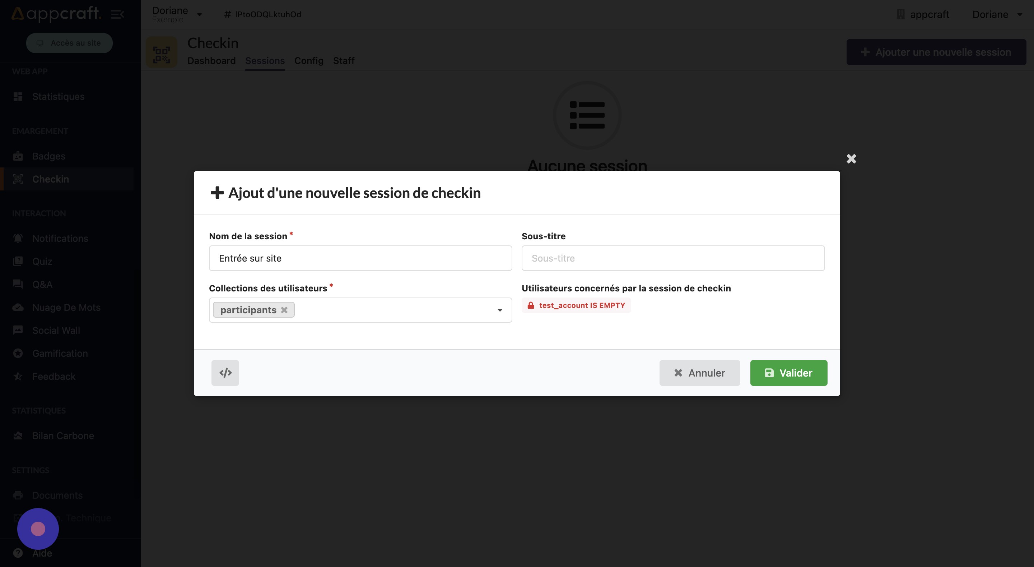
Task: Click the purple avatar icon bottom-left
Action: pos(38,528)
